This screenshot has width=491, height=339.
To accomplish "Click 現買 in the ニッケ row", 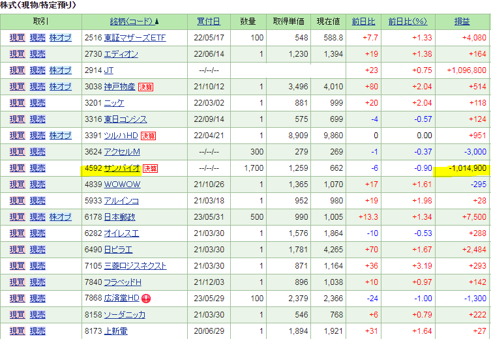I will click(x=17, y=103).
